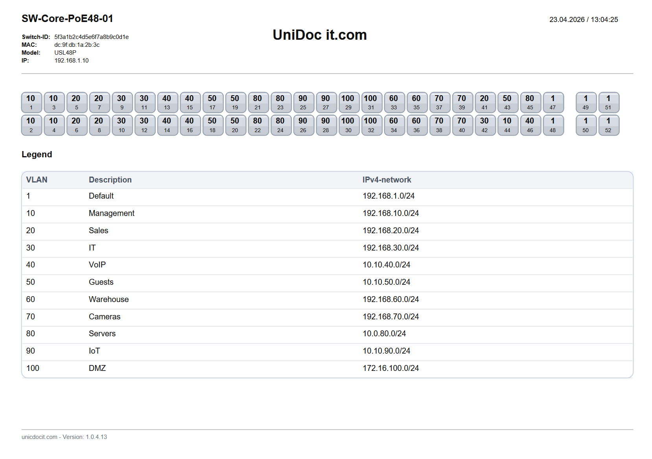The image size is (652, 459).
Task: Select the VLAN column header
Action: click(x=37, y=180)
